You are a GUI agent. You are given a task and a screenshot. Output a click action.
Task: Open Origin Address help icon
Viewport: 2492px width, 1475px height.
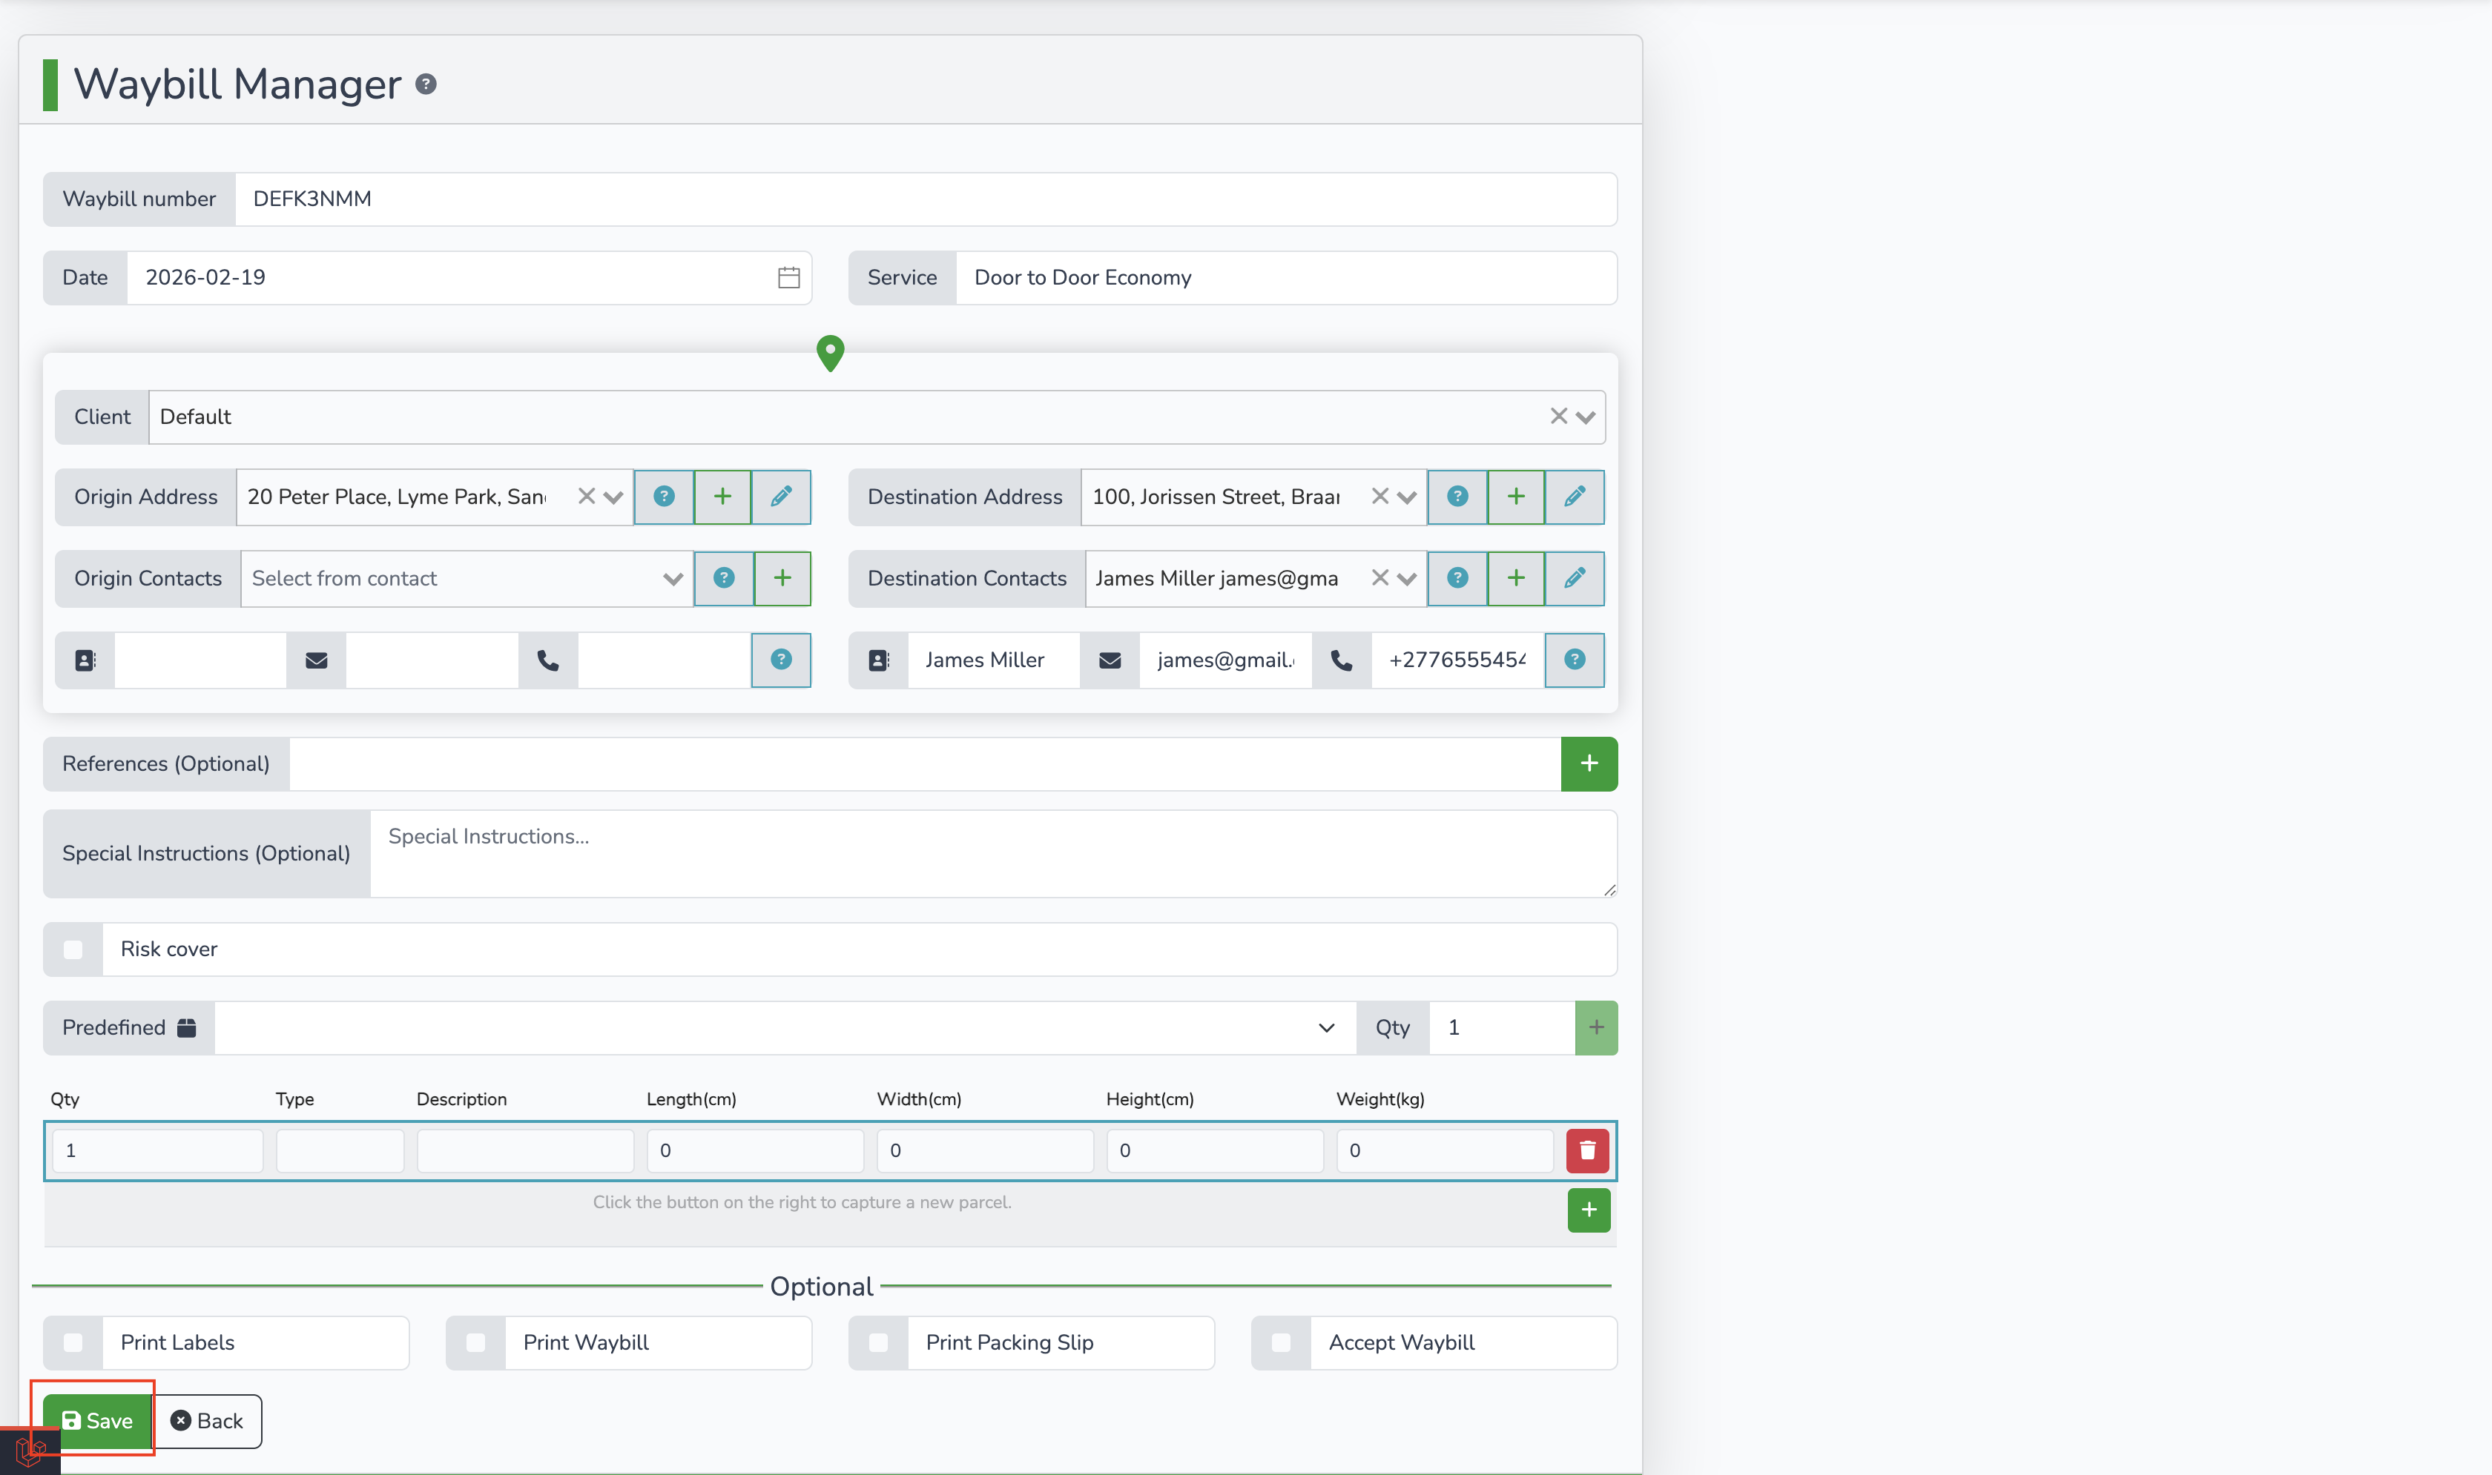coord(665,496)
